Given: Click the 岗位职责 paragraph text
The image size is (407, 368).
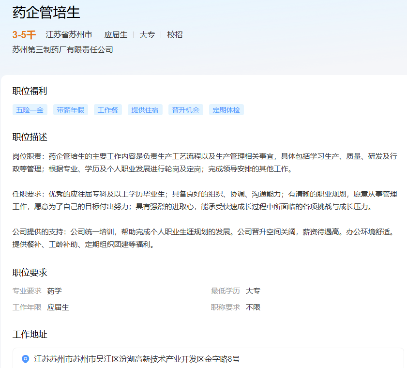Looking at the screenshot, I should [203, 163].
